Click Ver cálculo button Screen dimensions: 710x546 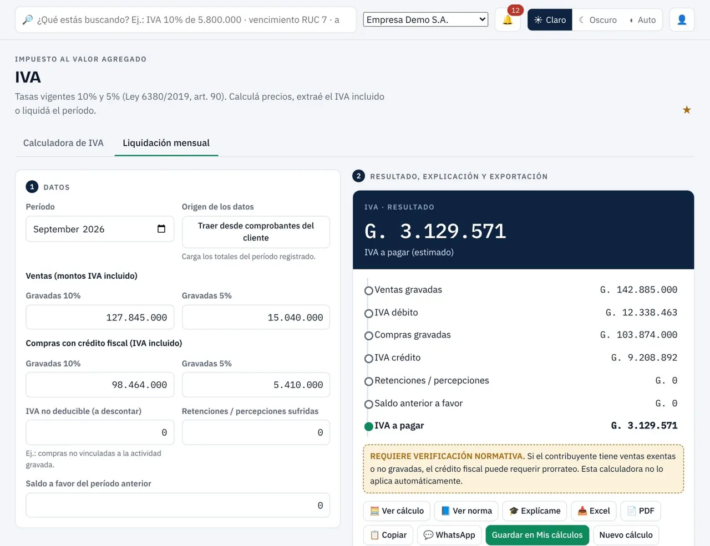pos(397,511)
